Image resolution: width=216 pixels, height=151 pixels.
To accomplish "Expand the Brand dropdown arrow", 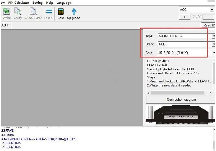I will 214,44.
